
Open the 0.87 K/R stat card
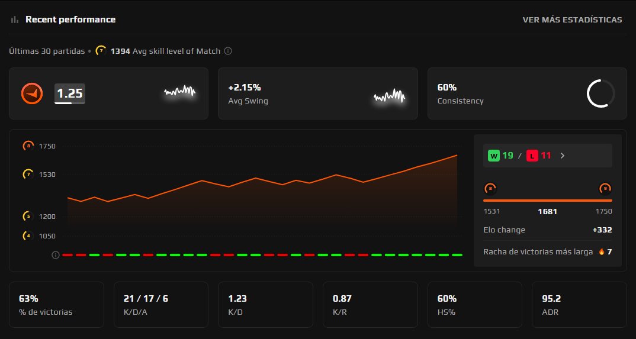click(370, 305)
